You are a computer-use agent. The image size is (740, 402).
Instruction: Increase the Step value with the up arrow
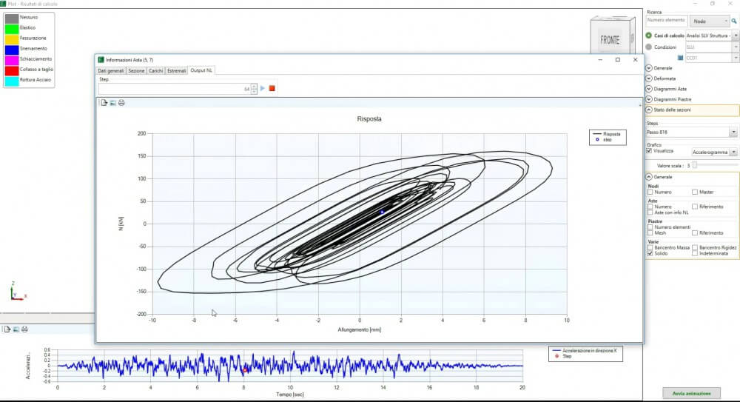[x=254, y=86]
